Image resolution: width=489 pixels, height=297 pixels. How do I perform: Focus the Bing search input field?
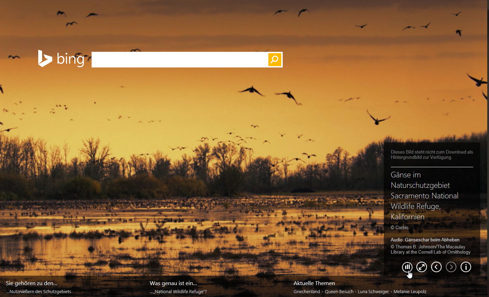point(180,59)
